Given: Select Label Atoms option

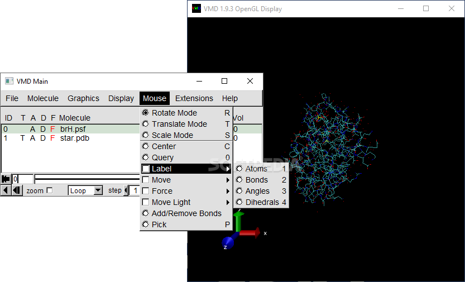Looking at the screenshot, I should point(261,169).
